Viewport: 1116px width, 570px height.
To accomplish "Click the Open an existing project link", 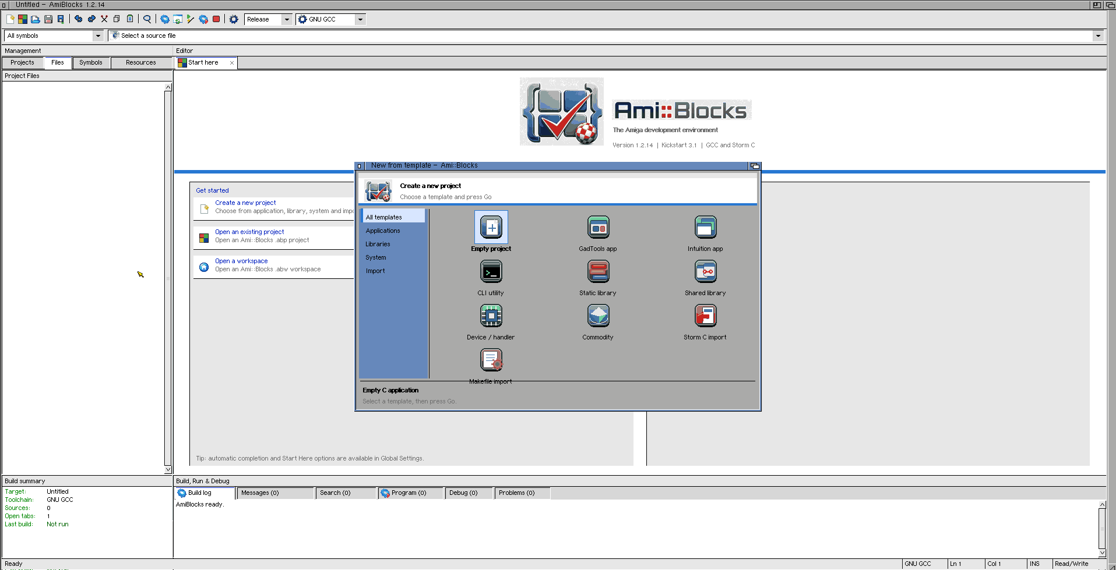I will click(249, 232).
